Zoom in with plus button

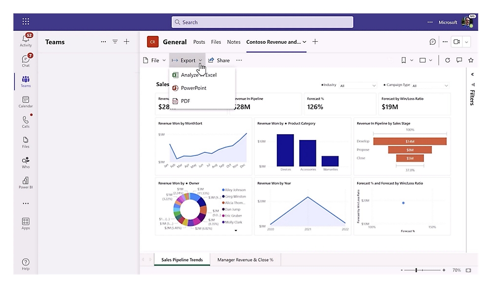point(444,270)
